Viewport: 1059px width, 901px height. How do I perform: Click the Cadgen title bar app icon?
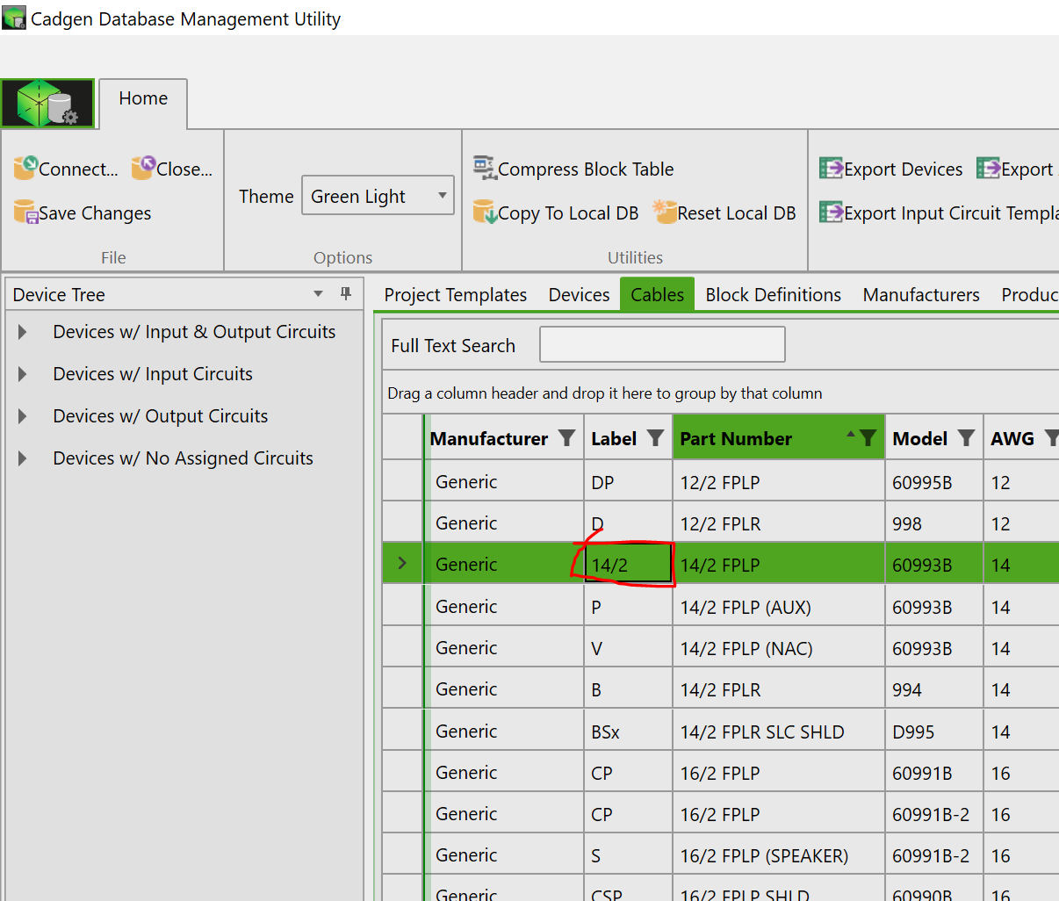14,18
